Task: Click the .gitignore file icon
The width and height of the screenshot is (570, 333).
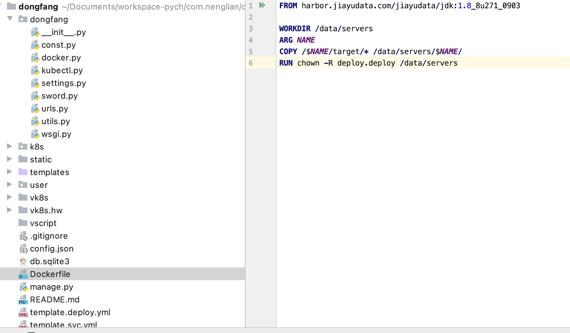Action: [23, 236]
